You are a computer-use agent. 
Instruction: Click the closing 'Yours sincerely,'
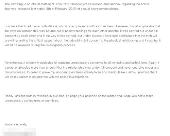pyautogui.click(x=16, y=124)
